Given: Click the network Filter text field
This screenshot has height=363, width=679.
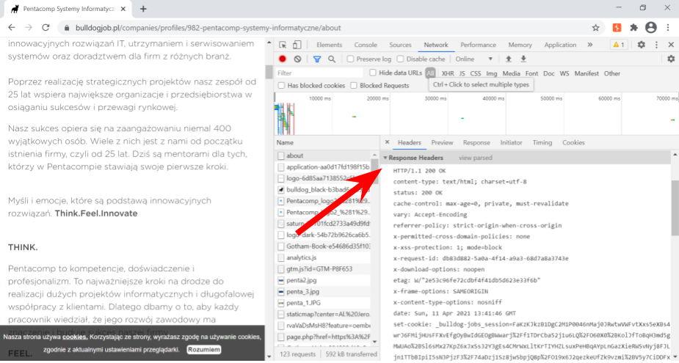Looking at the screenshot, I should coord(319,73).
